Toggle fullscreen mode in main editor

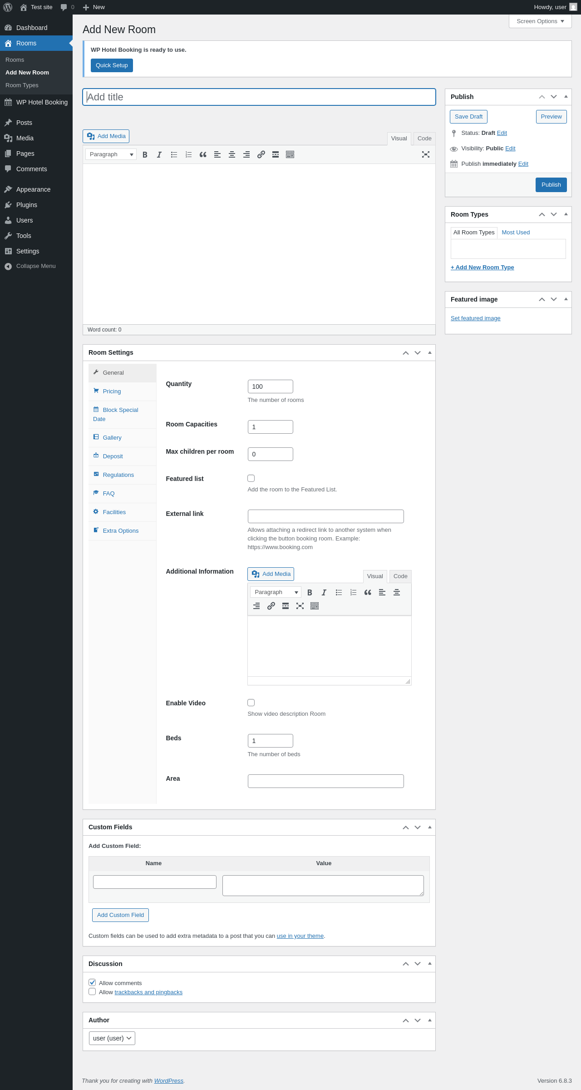[x=425, y=155]
